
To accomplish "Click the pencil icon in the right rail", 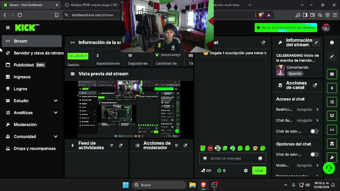I will (332, 56).
